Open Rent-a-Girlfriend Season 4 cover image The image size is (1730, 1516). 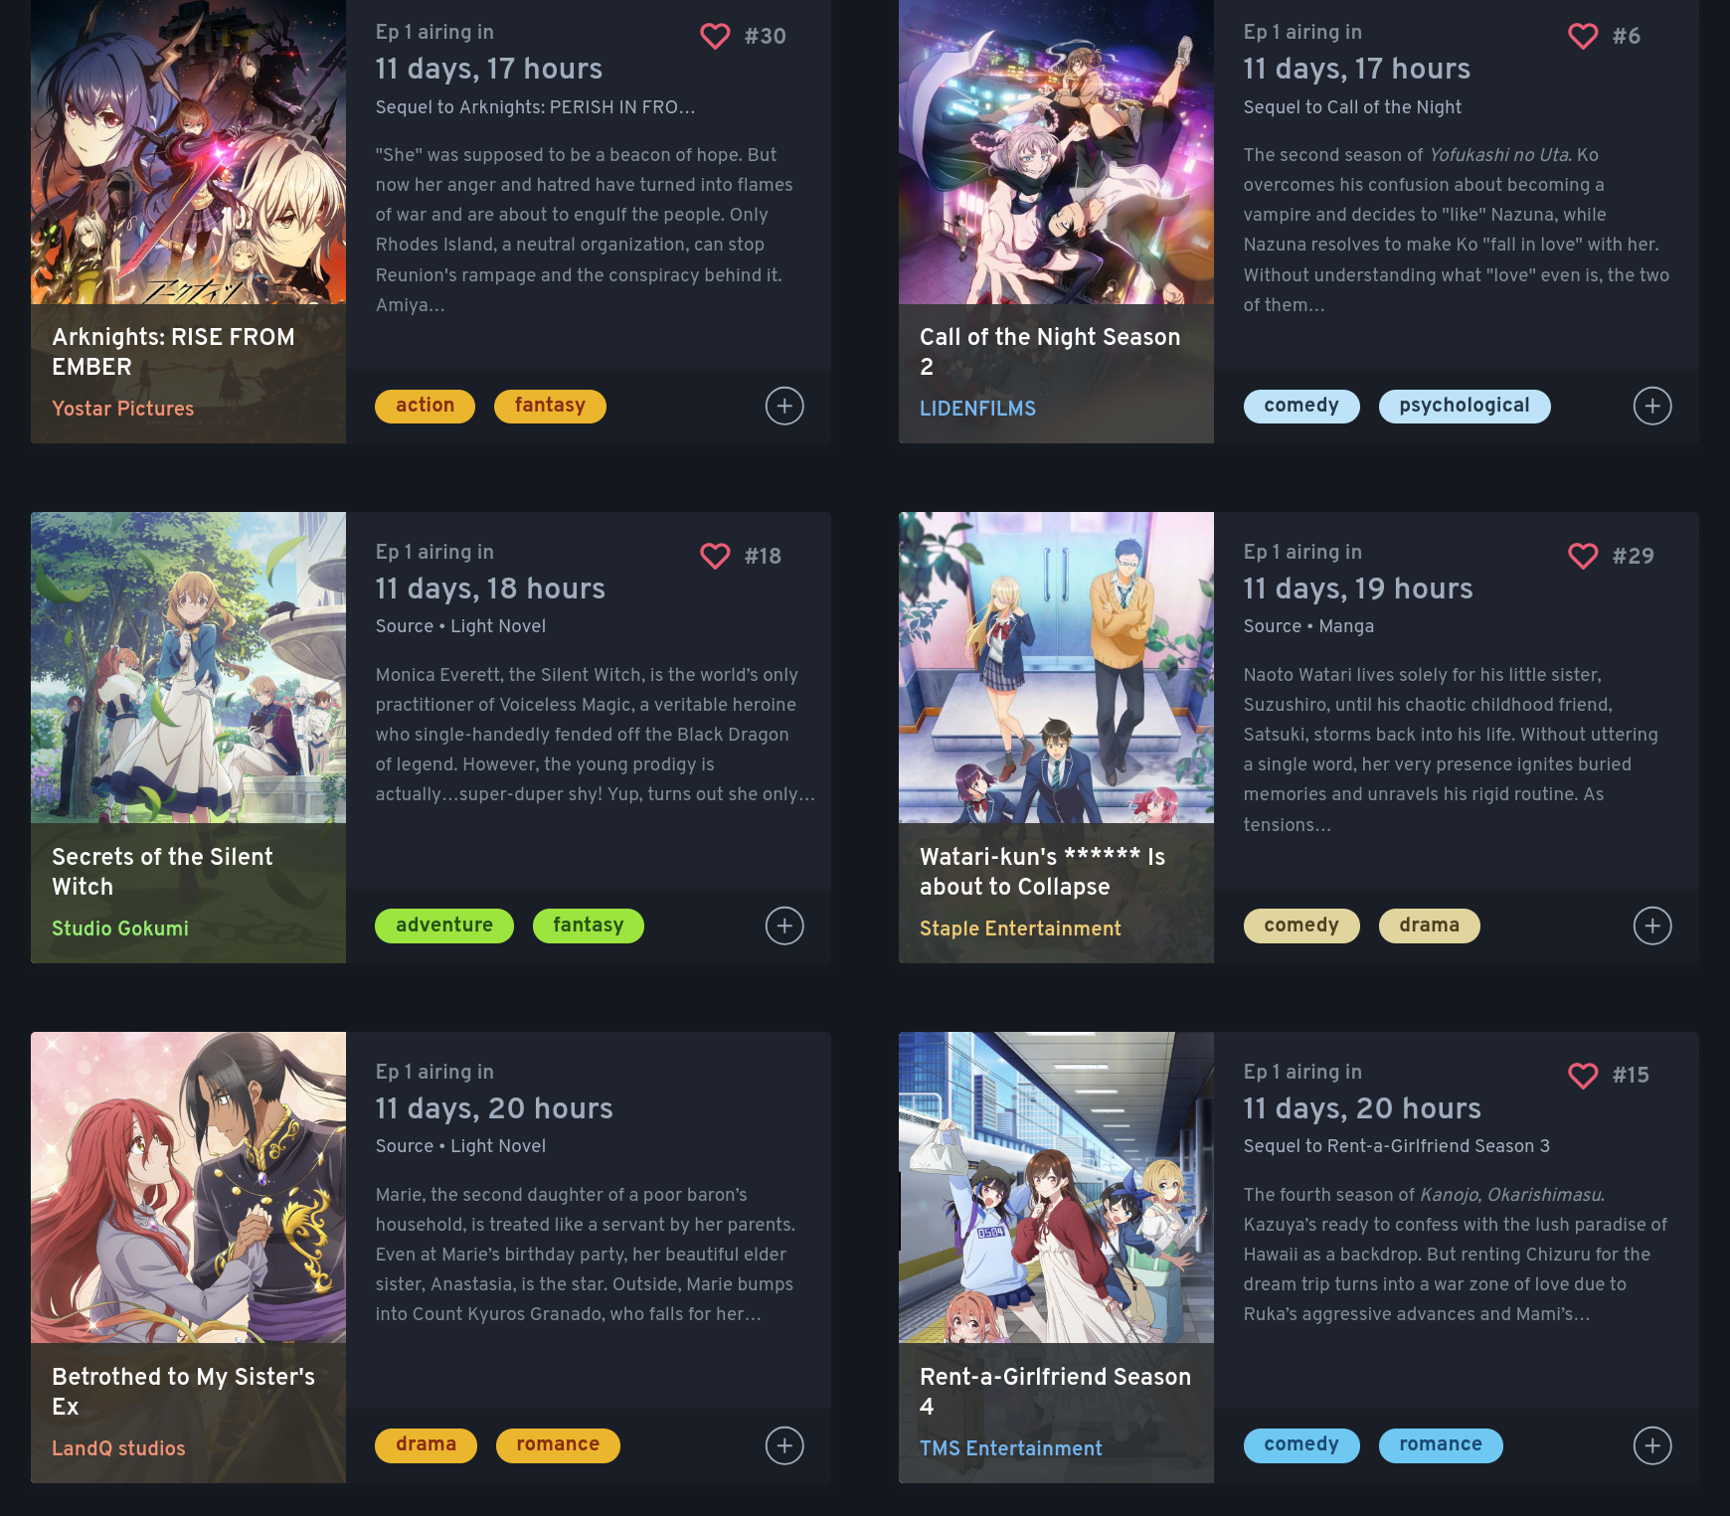pyautogui.click(x=1056, y=1187)
